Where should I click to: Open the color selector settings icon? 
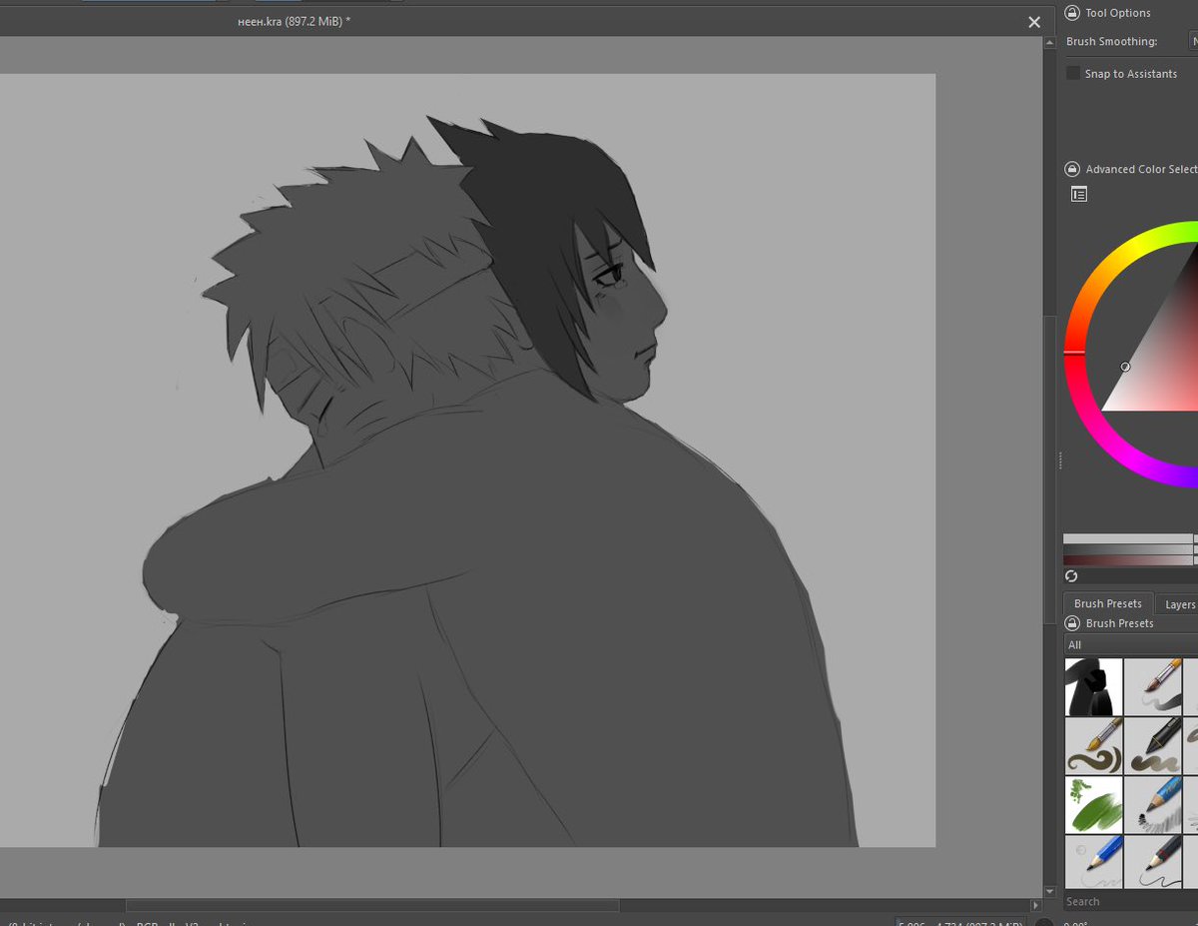click(x=1078, y=194)
